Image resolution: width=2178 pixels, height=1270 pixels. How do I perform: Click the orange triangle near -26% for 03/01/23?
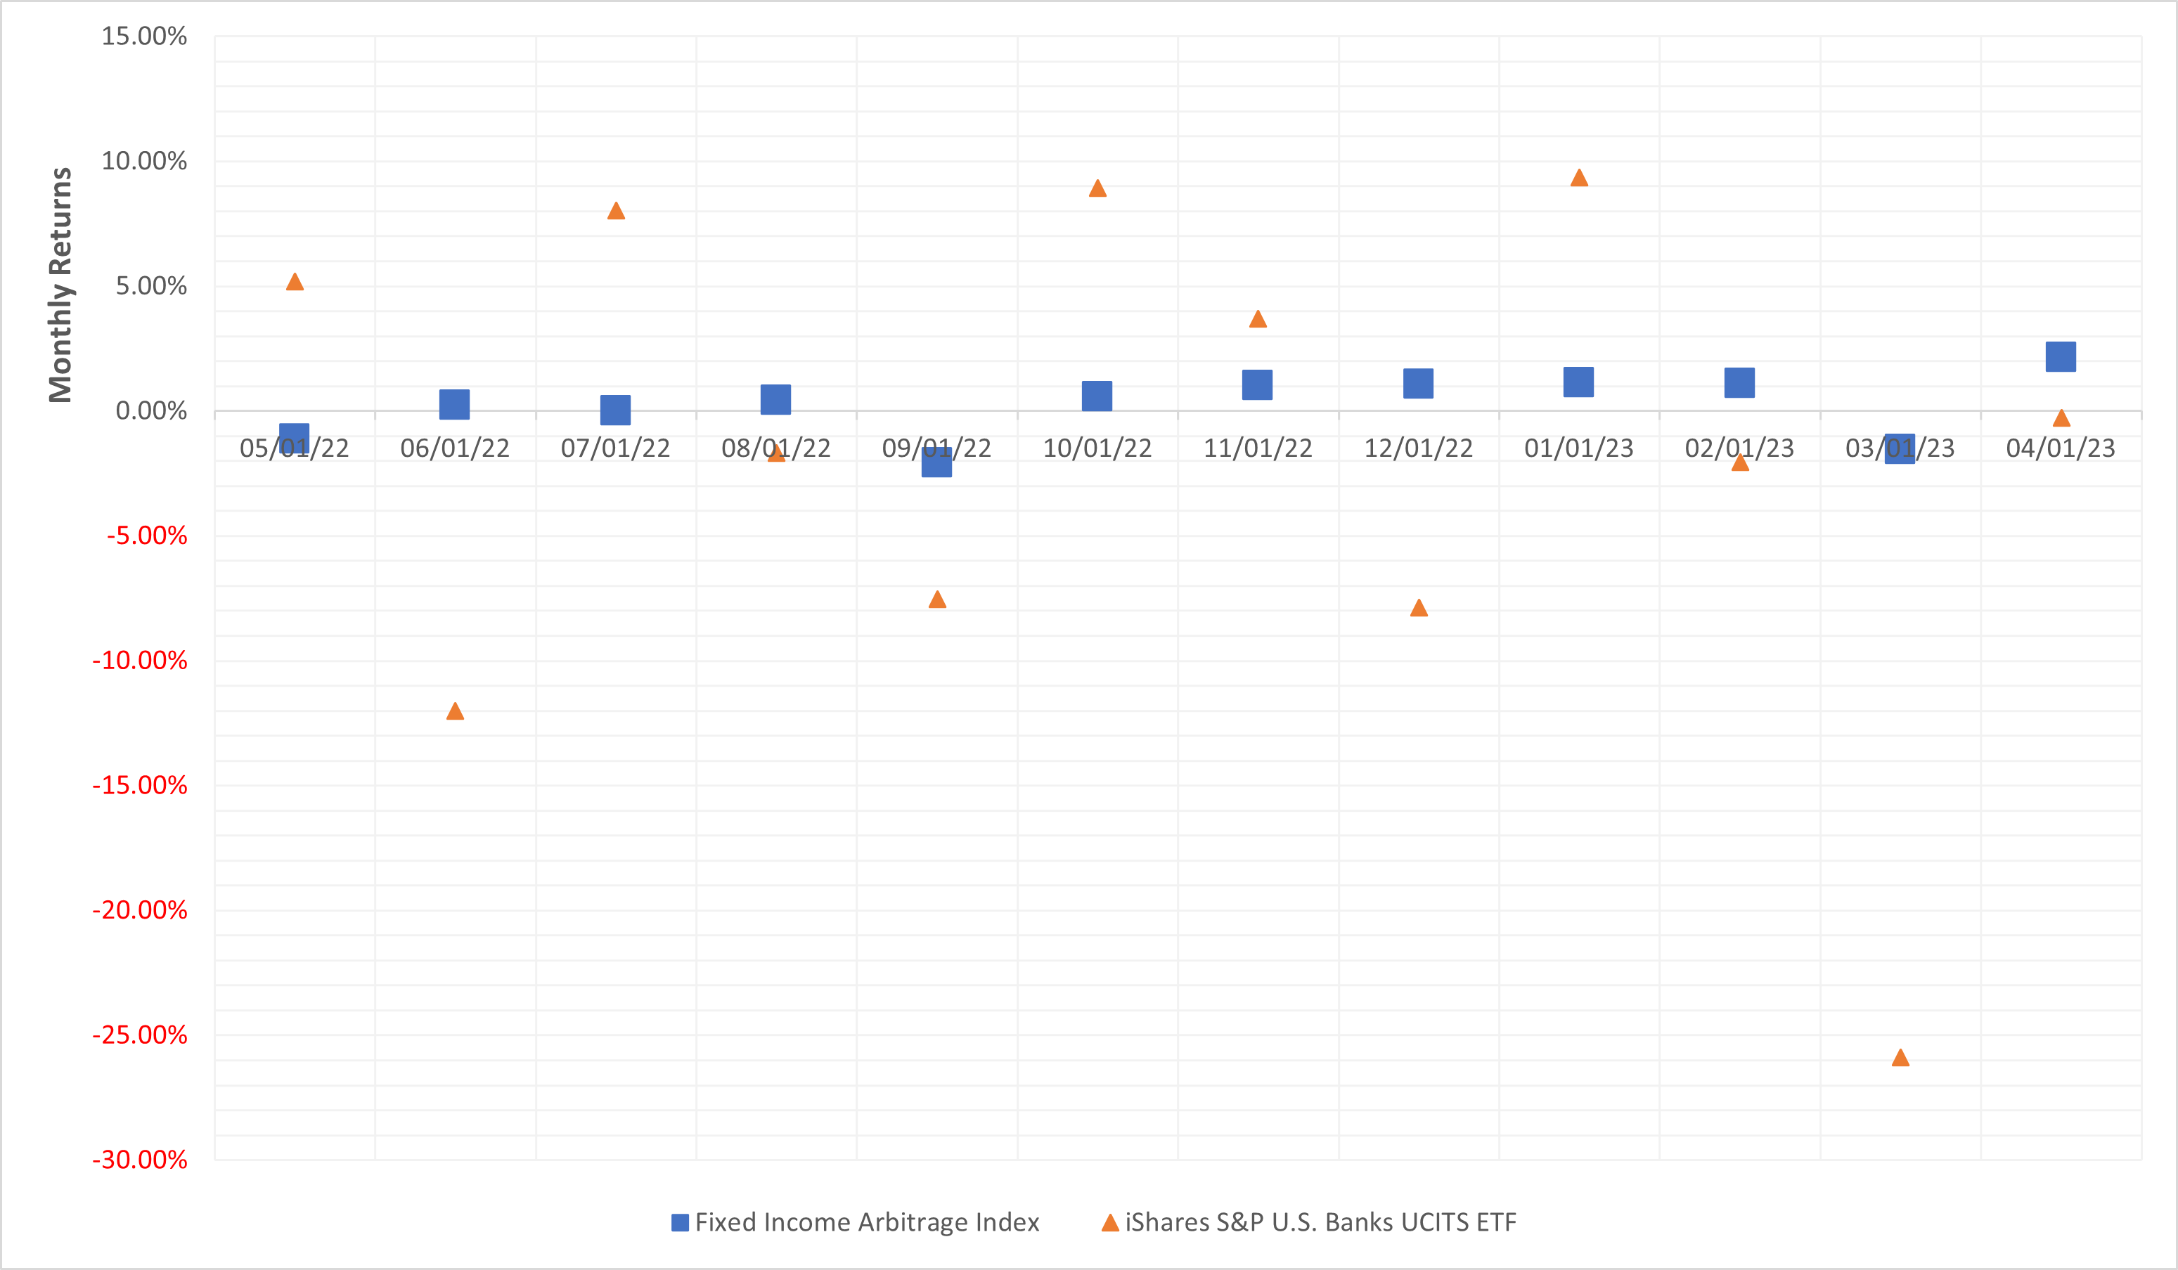[1900, 1058]
